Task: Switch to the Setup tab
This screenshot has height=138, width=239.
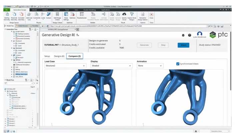Action: click(x=47, y=56)
